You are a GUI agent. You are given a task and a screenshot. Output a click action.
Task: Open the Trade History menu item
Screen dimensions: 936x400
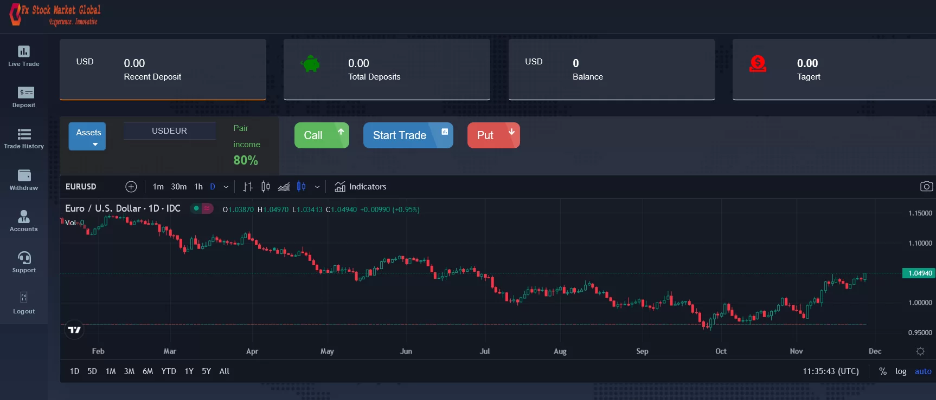coord(24,139)
